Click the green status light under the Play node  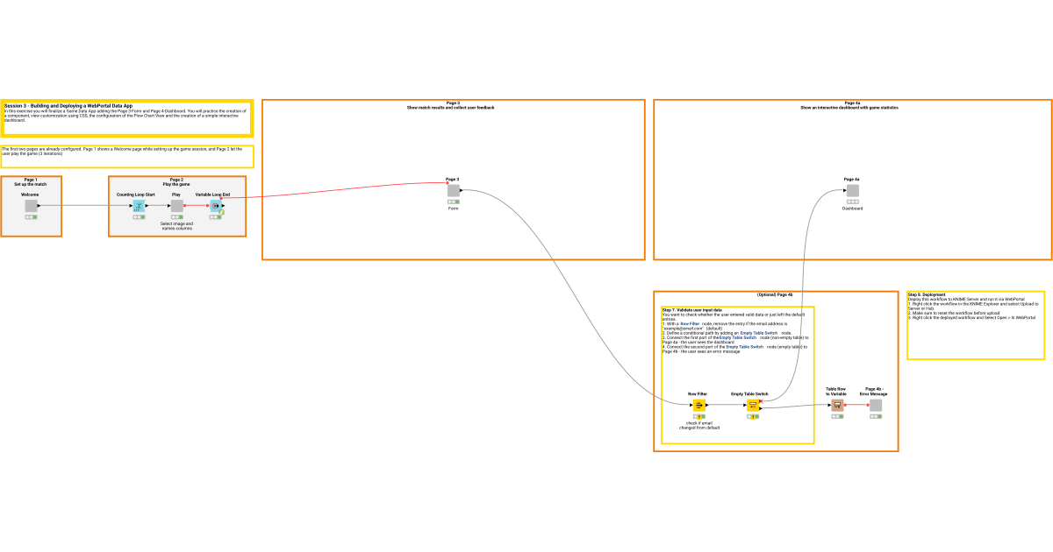(181, 217)
